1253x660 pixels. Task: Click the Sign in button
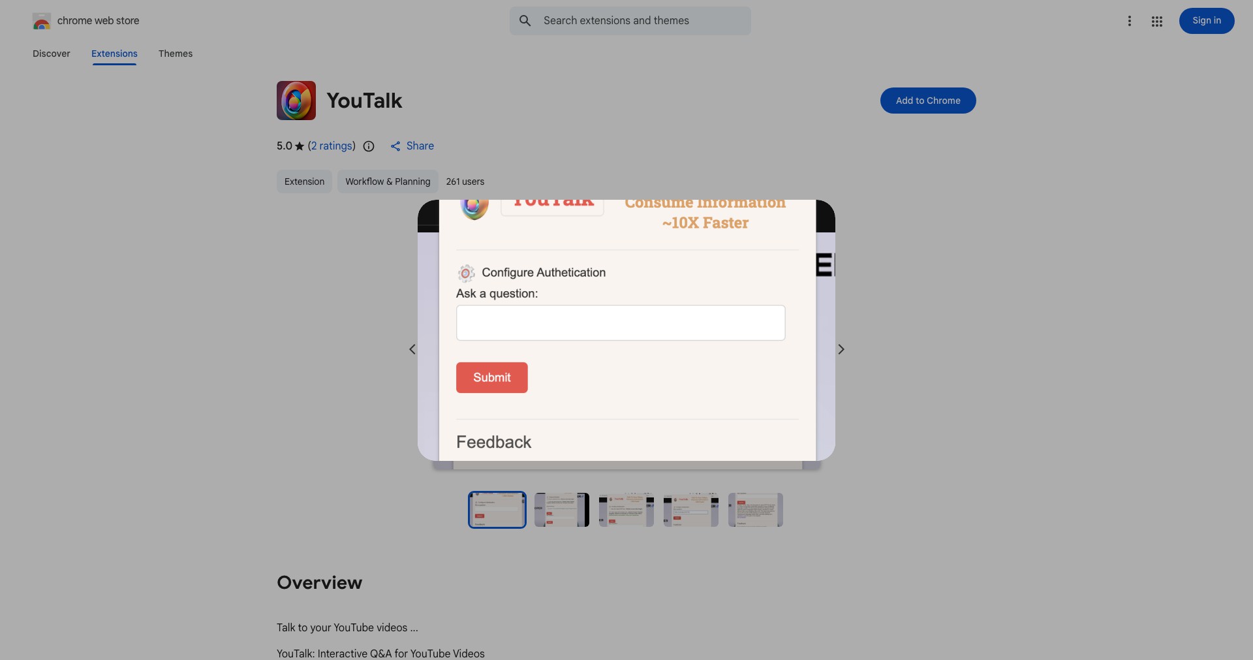point(1207,21)
